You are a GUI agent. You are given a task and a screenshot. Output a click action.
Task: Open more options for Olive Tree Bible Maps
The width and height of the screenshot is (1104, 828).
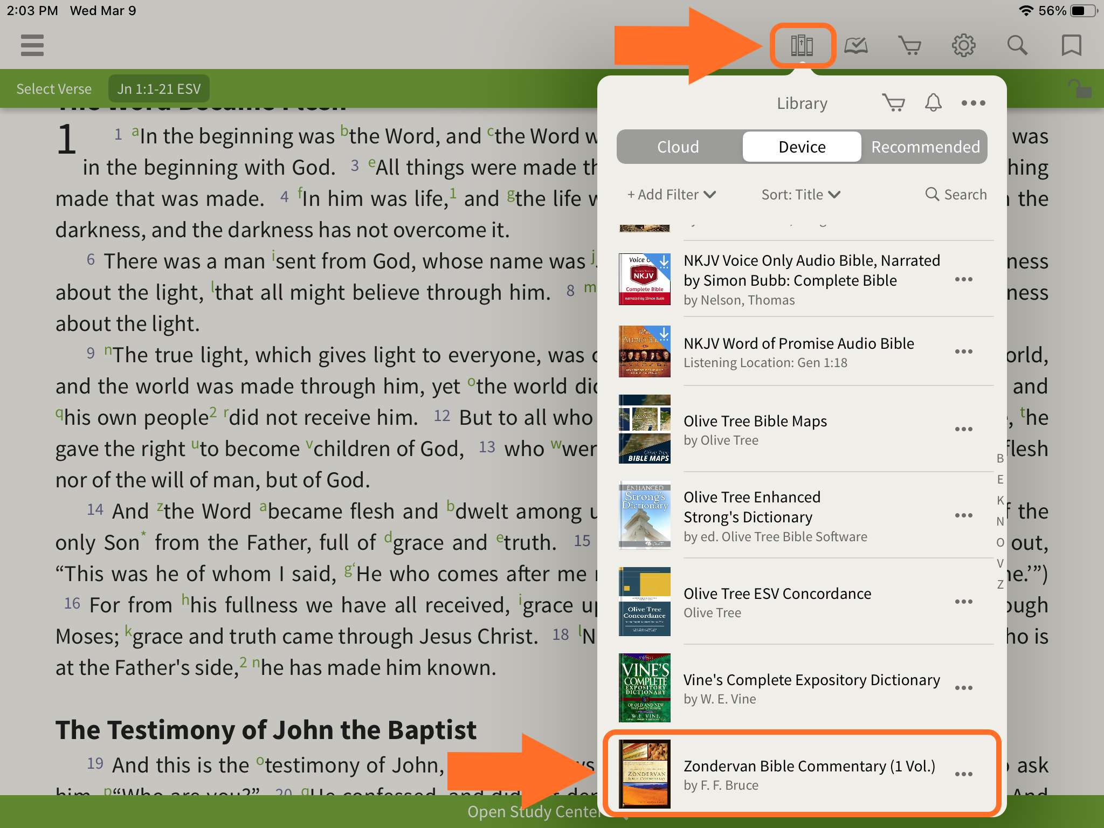click(x=964, y=429)
